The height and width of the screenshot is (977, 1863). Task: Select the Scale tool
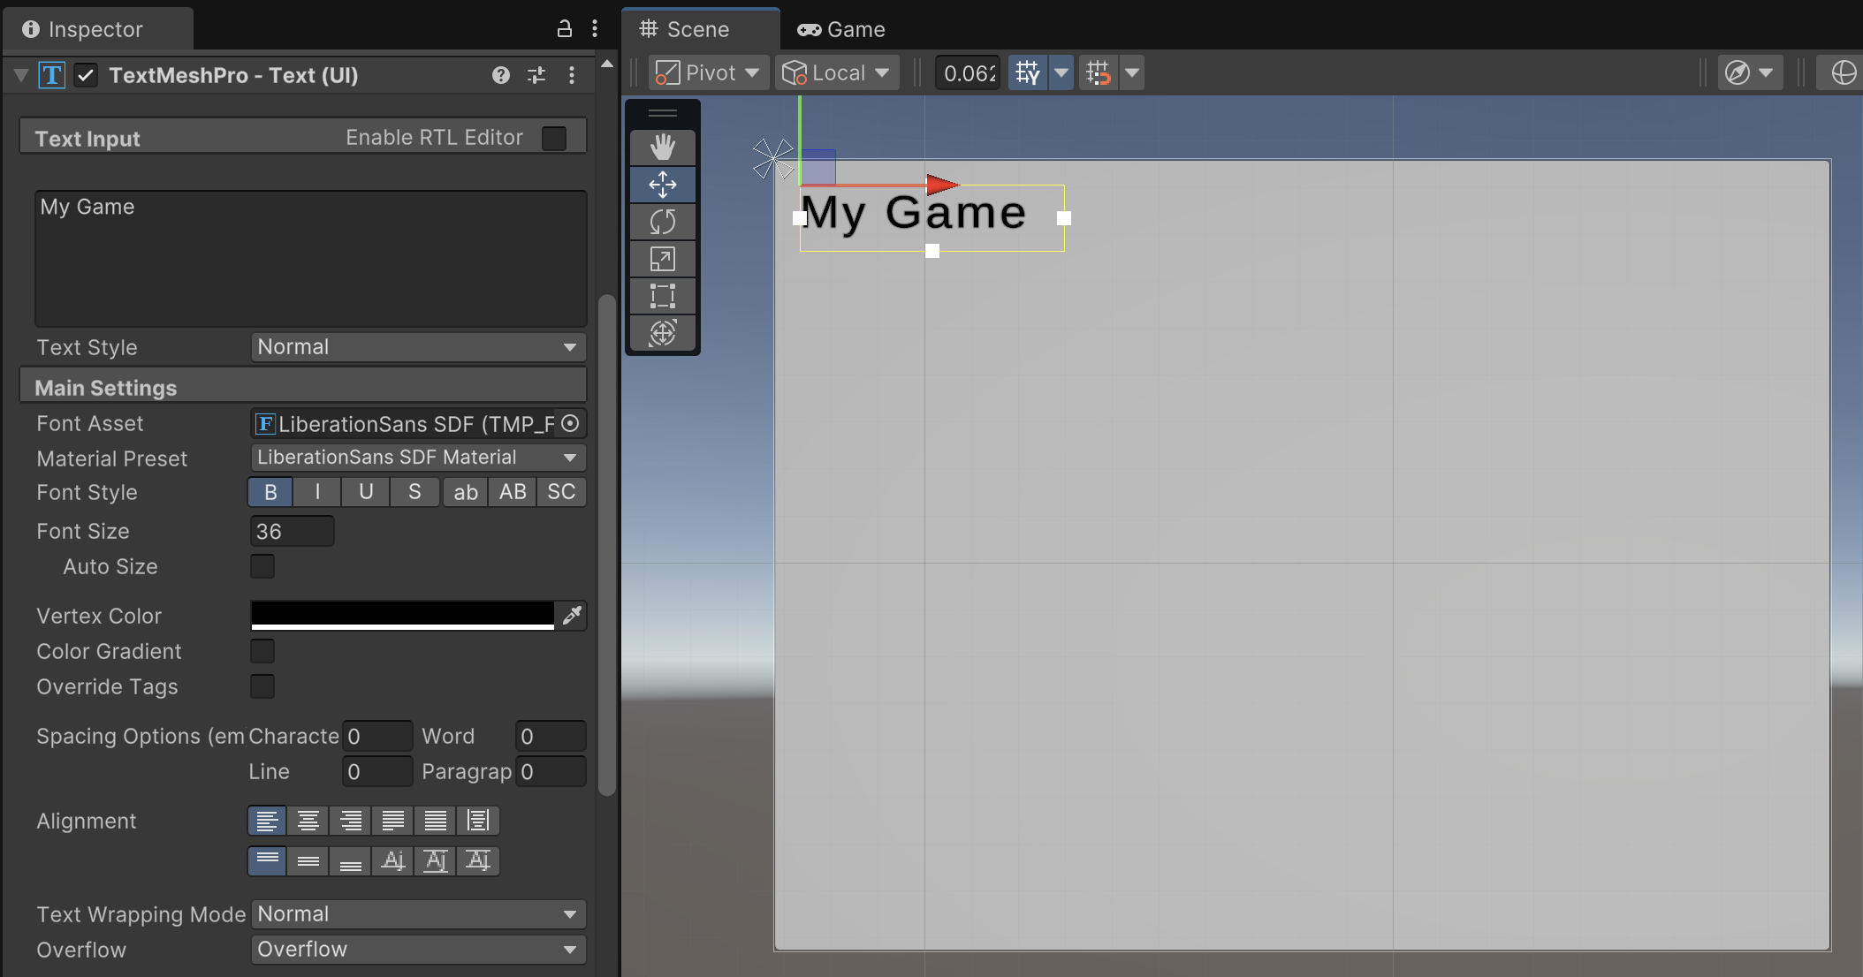(662, 259)
